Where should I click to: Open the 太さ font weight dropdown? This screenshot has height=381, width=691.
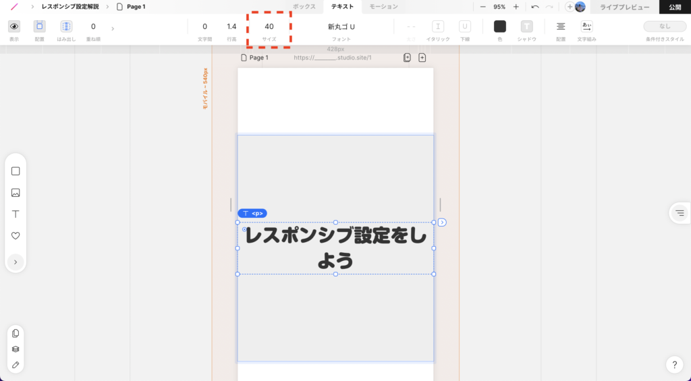click(411, 27)
